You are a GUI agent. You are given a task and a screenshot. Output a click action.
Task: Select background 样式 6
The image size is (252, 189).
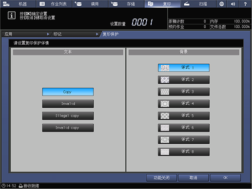click(x=184, y=128)
